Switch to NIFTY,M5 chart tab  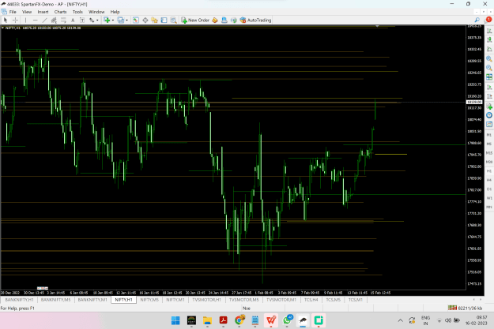[149, 300]
